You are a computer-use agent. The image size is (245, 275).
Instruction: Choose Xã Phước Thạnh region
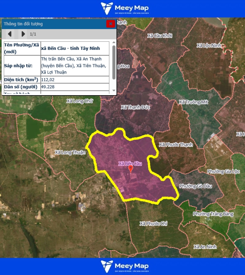click(x=176, y=145)
